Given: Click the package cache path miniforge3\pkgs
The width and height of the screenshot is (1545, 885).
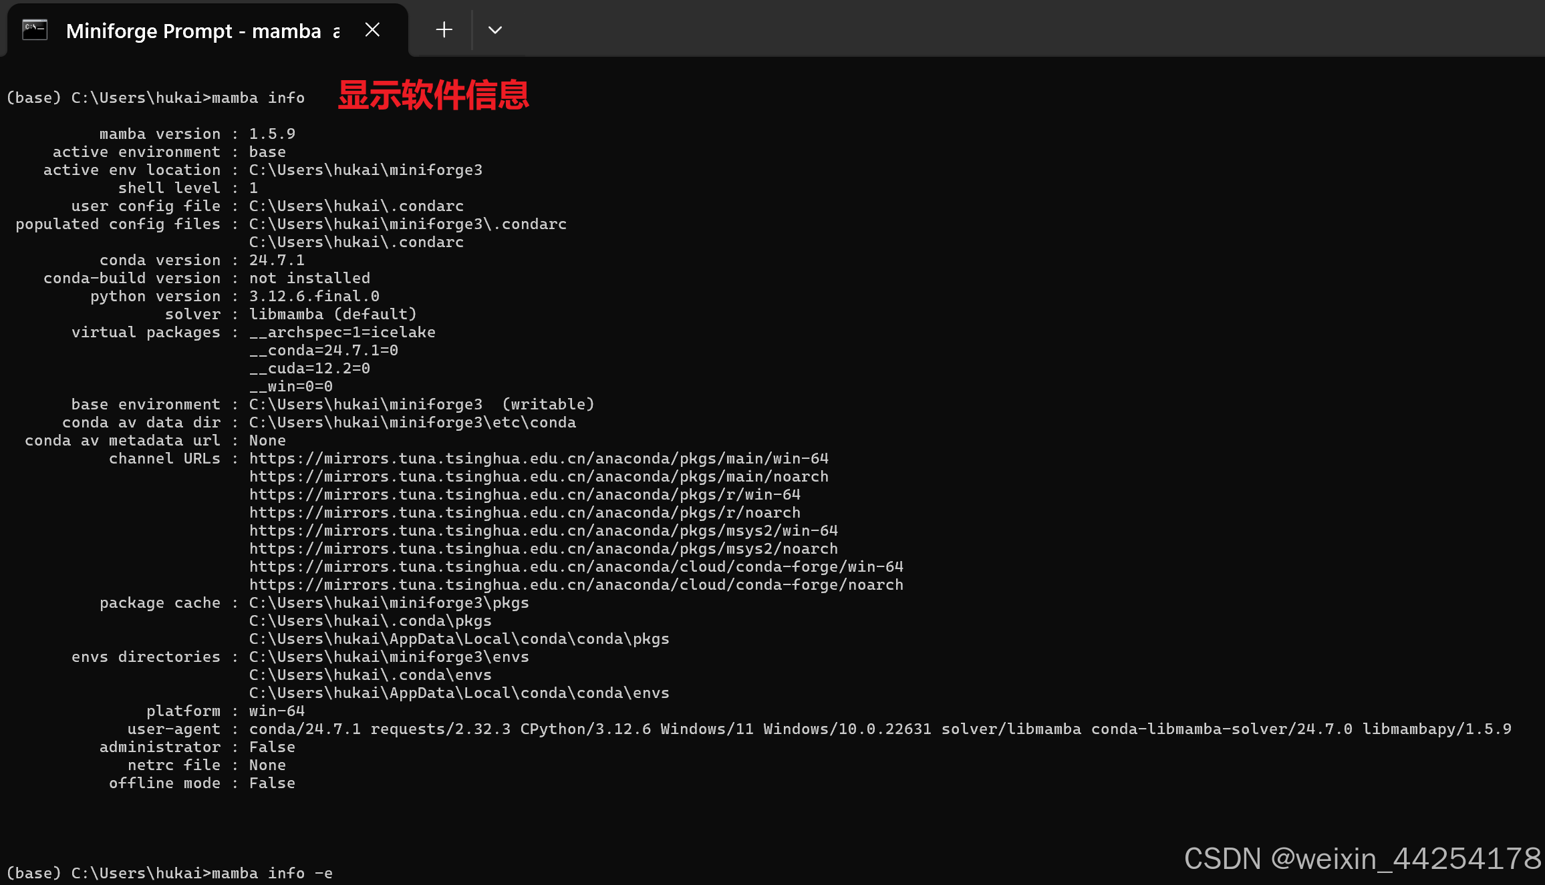Looking at the screenshot, I should [x=389, y=602].
